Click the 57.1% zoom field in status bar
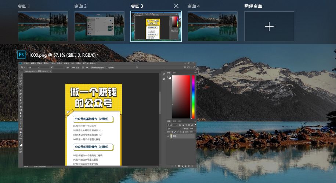The width and height of the screenshot is (336, 183). (x=26, y=167)
